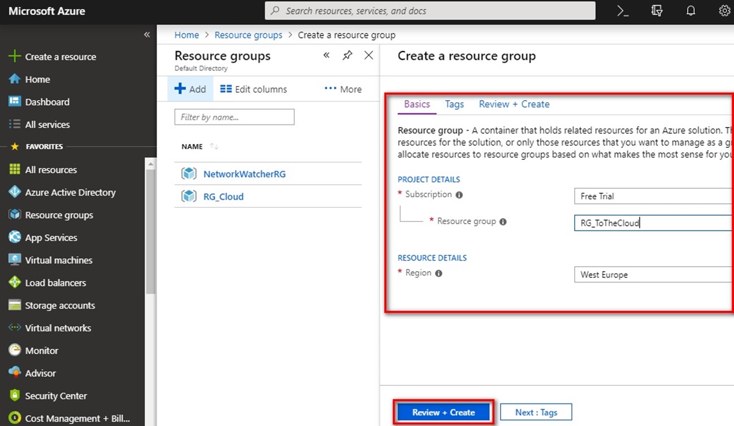Screen dimensions: 734x426
Task: Click the search resources, services, and docs box
Action: click(x=430, y=11)
